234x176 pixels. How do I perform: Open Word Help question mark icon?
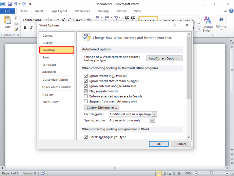[x=231, y=11]
